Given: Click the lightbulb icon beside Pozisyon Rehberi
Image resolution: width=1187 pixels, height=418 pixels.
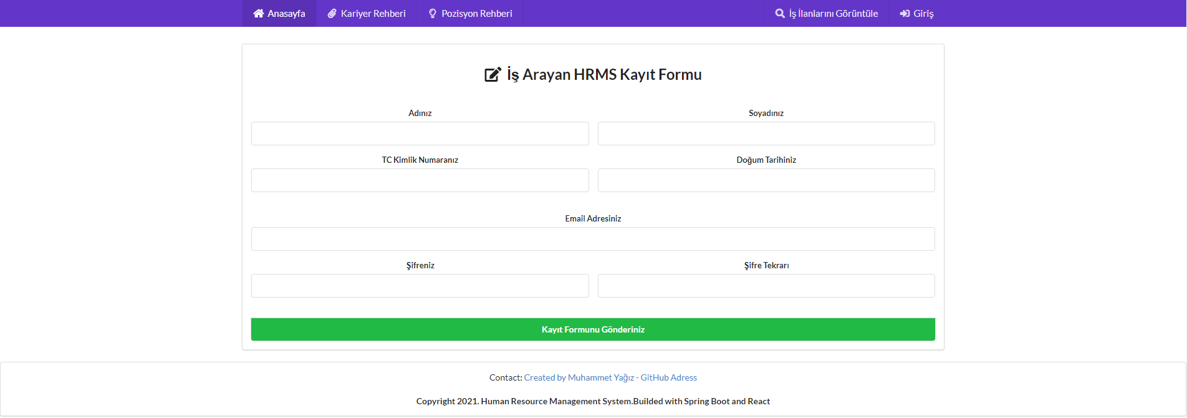Looking at the screenshot, I should pos(433,13).
